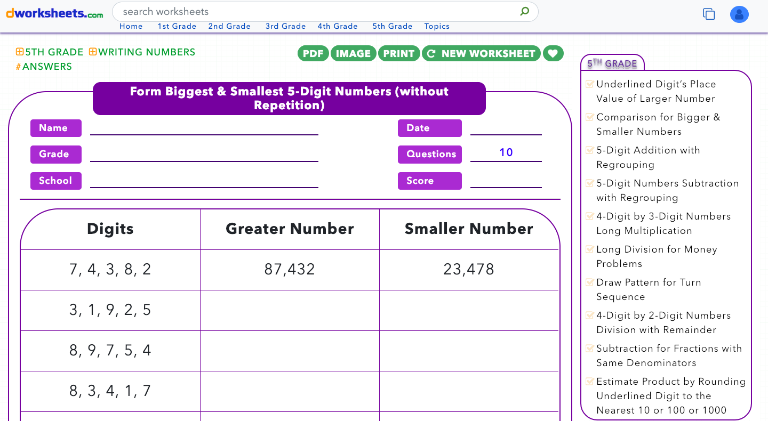Favorite this worksheet using the heart icon
Viewport: 768px width, 421px height.
click(553, 53)
